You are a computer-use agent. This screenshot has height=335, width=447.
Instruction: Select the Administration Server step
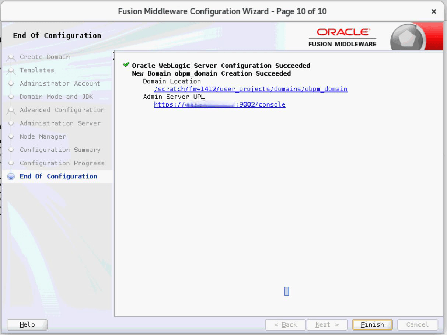coord(60,123)
